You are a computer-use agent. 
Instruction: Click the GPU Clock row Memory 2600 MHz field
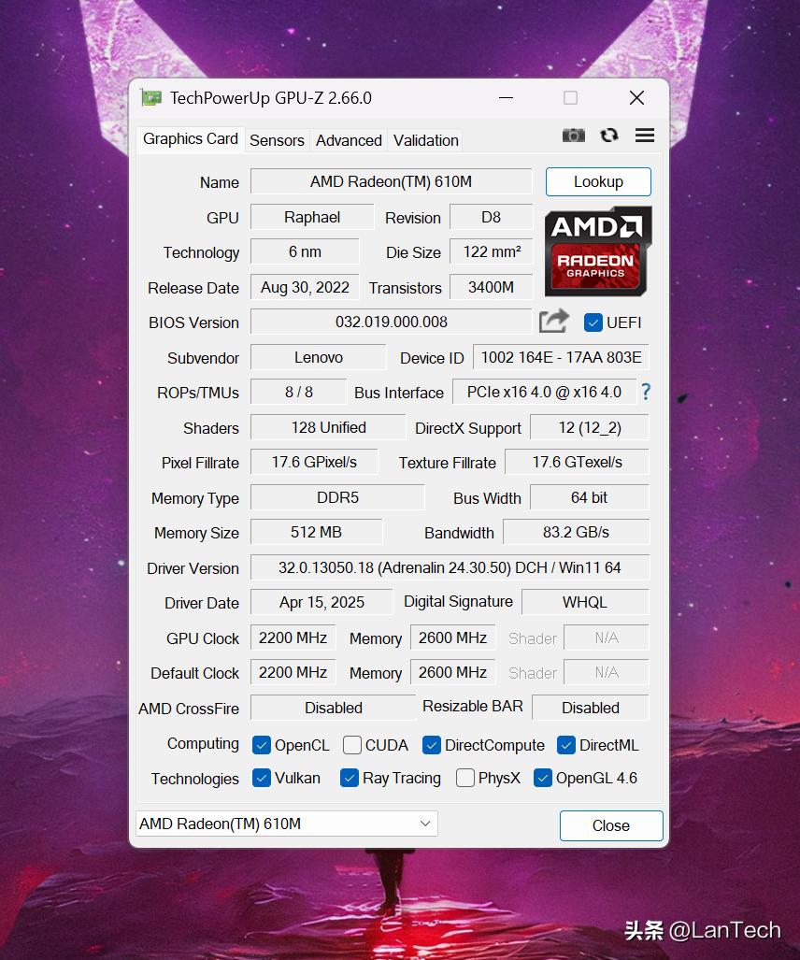(x=452, y=638)
